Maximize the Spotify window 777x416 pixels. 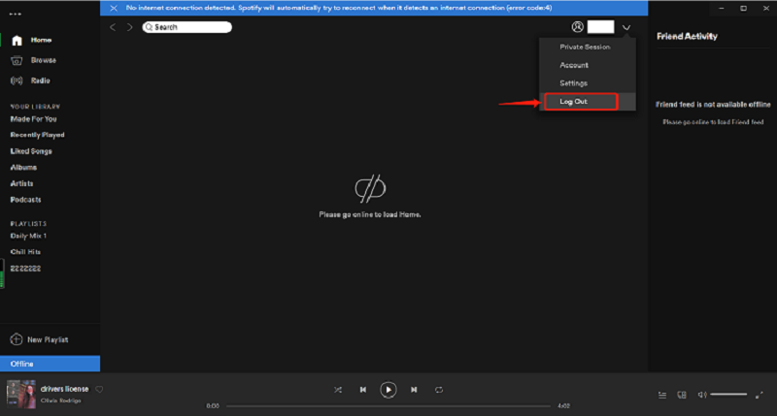point(743,9)
